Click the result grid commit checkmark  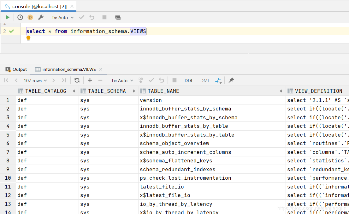point(151,80)
